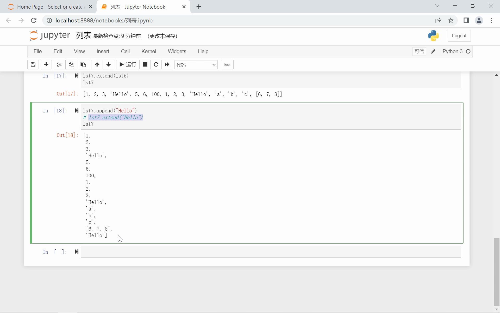Click inside the In [18] code editor
The width and height of the screenshot is (500, 313).
271,117
